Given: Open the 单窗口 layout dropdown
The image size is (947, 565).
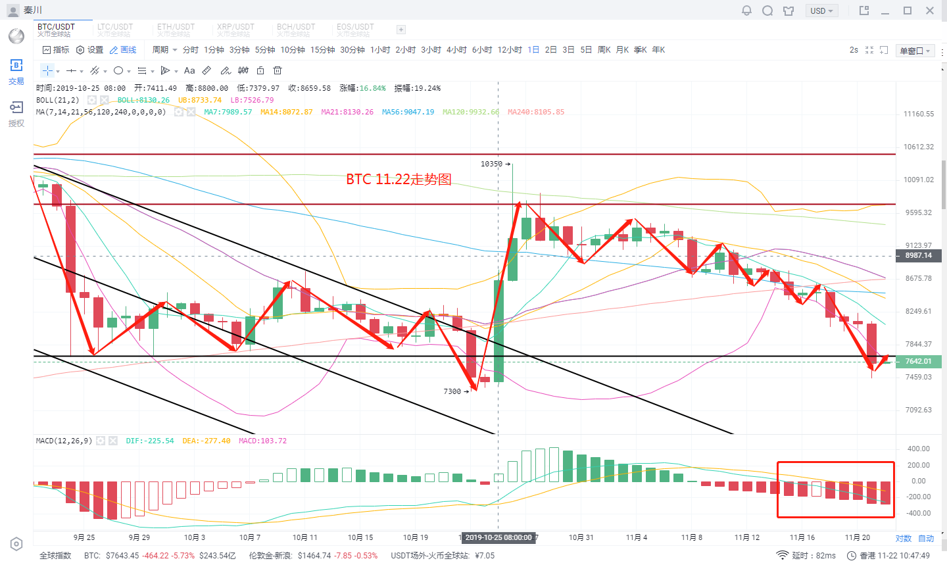Looking at the screenshot, I should (915, 51).
